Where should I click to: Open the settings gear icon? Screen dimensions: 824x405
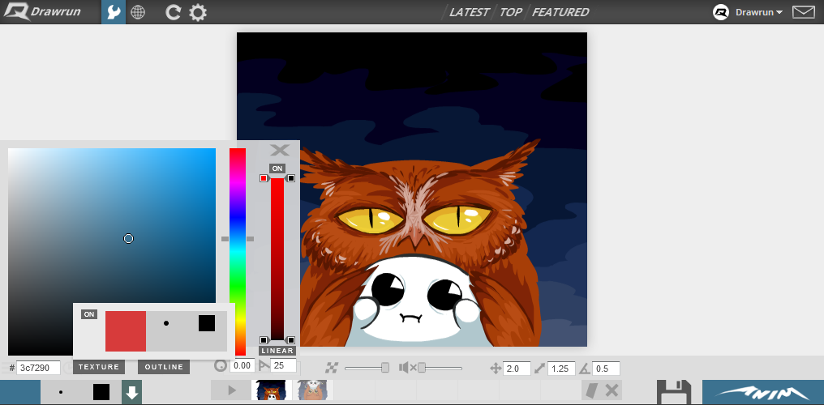pos(198,12)
